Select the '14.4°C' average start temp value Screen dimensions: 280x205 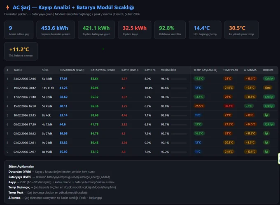coord(202,28)
